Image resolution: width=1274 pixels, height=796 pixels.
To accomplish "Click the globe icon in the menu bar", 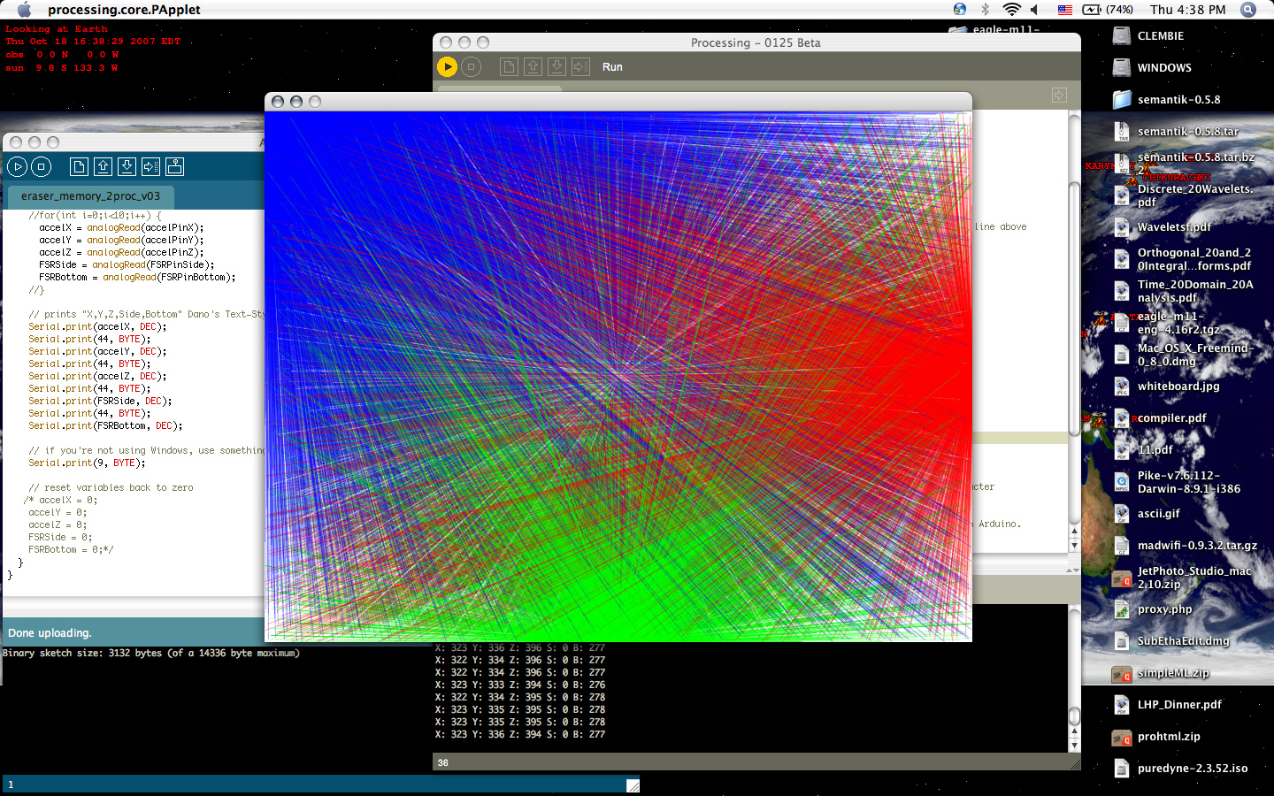I will click(960, 10).
